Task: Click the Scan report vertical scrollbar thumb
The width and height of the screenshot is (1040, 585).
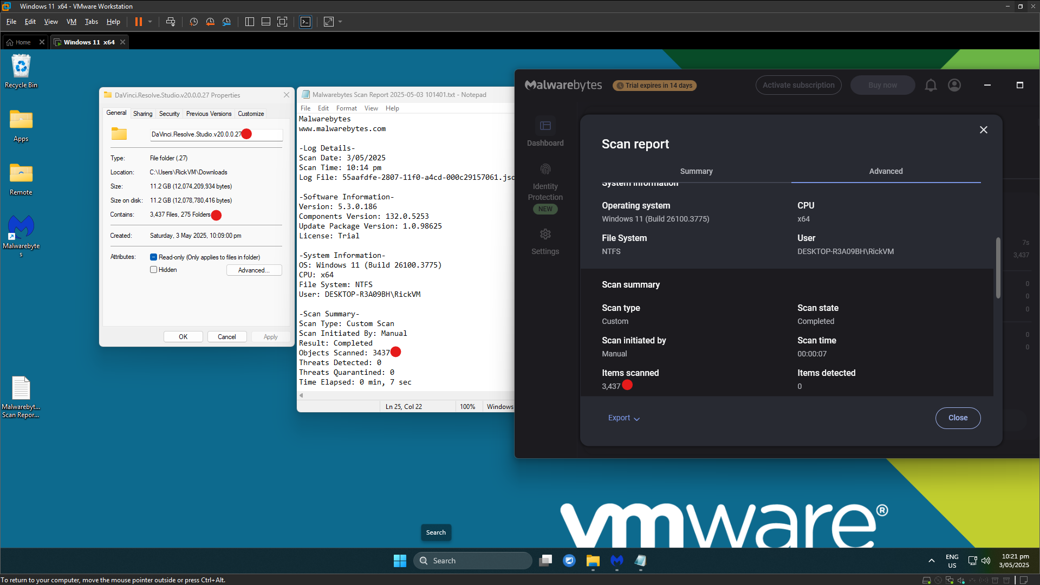Action: pos(998,268)
